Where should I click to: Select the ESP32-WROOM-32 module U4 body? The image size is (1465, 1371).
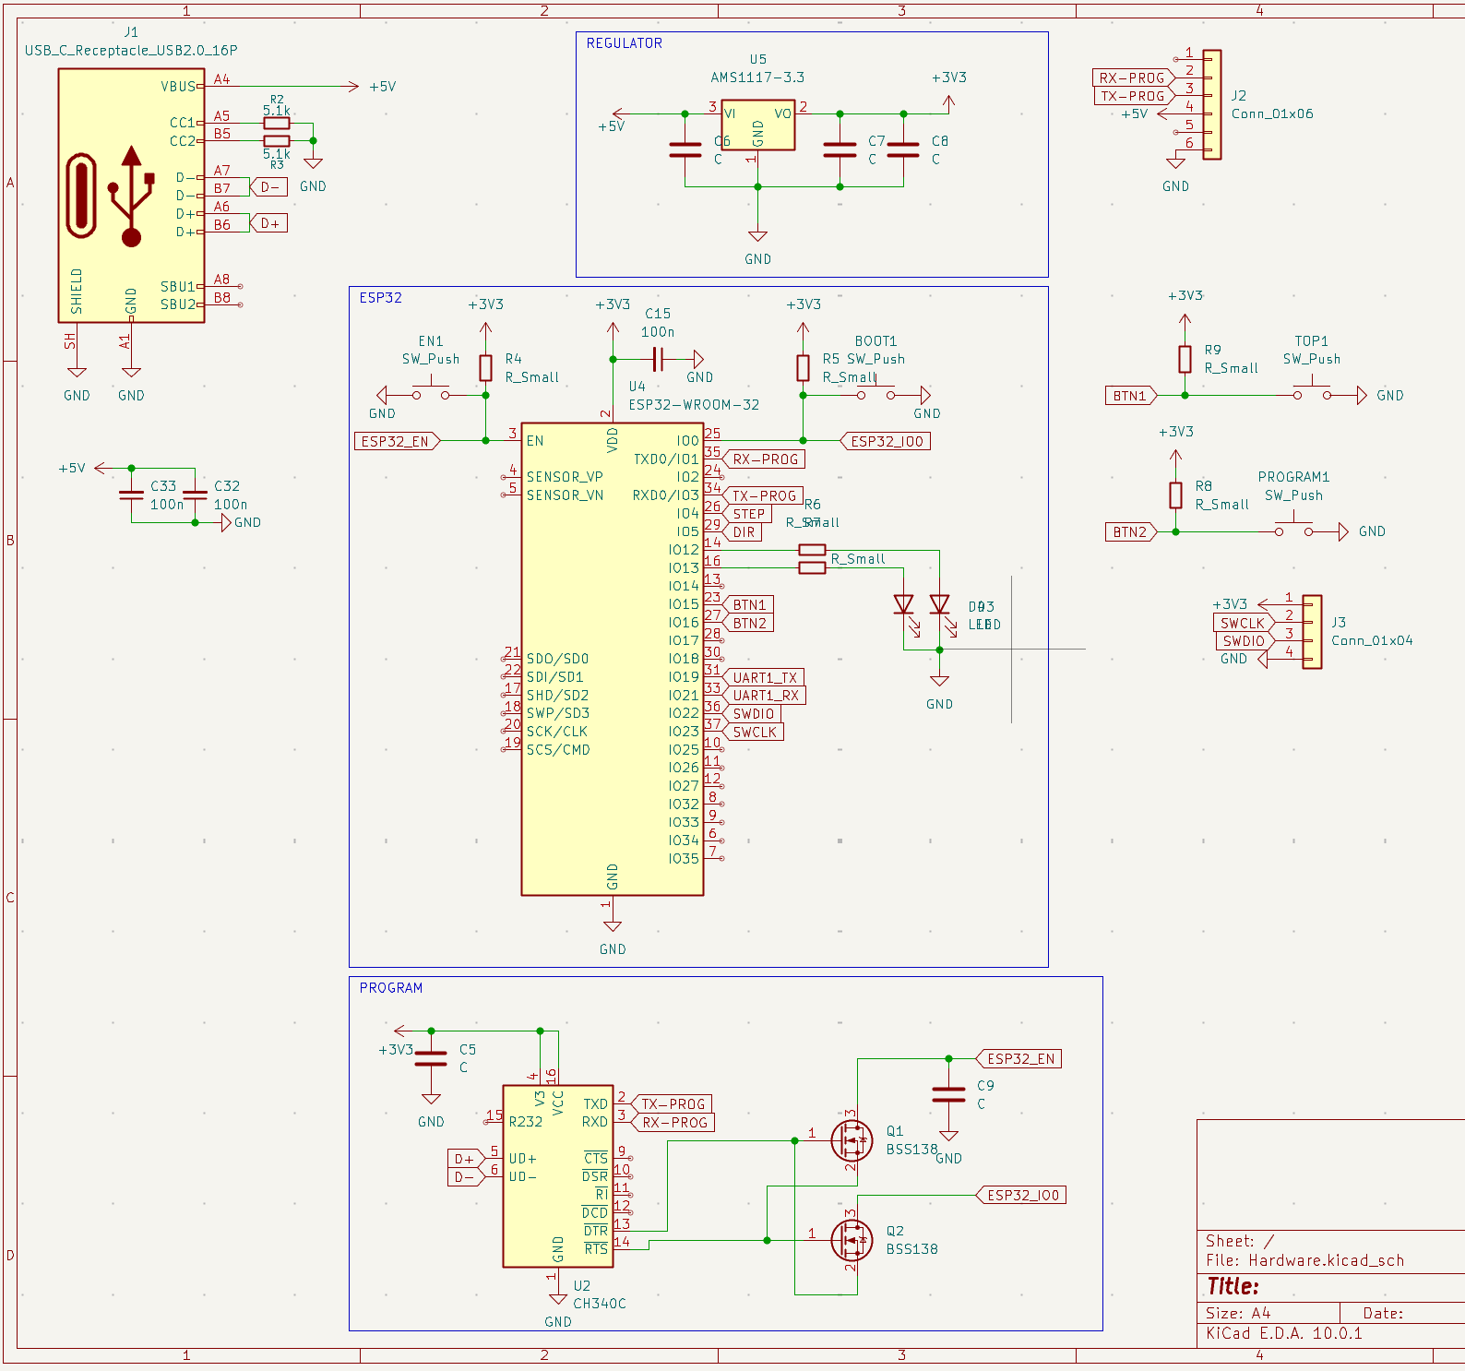613,660
